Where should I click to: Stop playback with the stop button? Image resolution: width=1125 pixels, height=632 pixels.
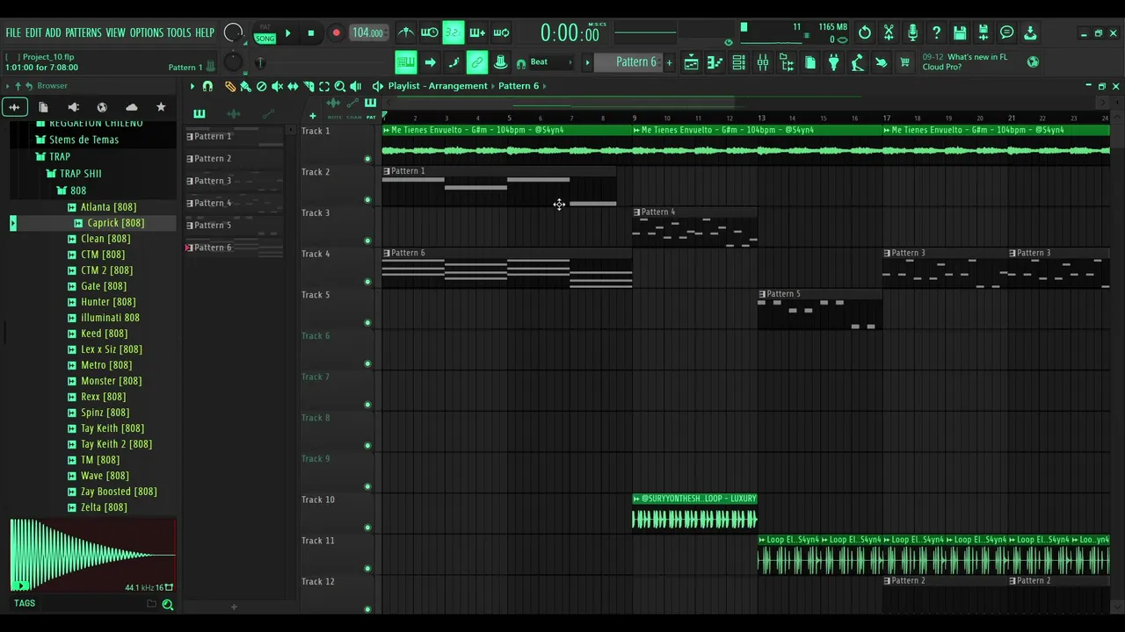[x=310, y=33]
